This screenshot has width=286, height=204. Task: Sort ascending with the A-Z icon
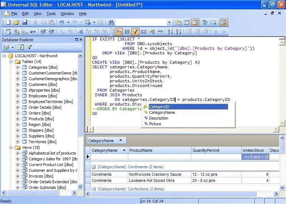(170, 31)
